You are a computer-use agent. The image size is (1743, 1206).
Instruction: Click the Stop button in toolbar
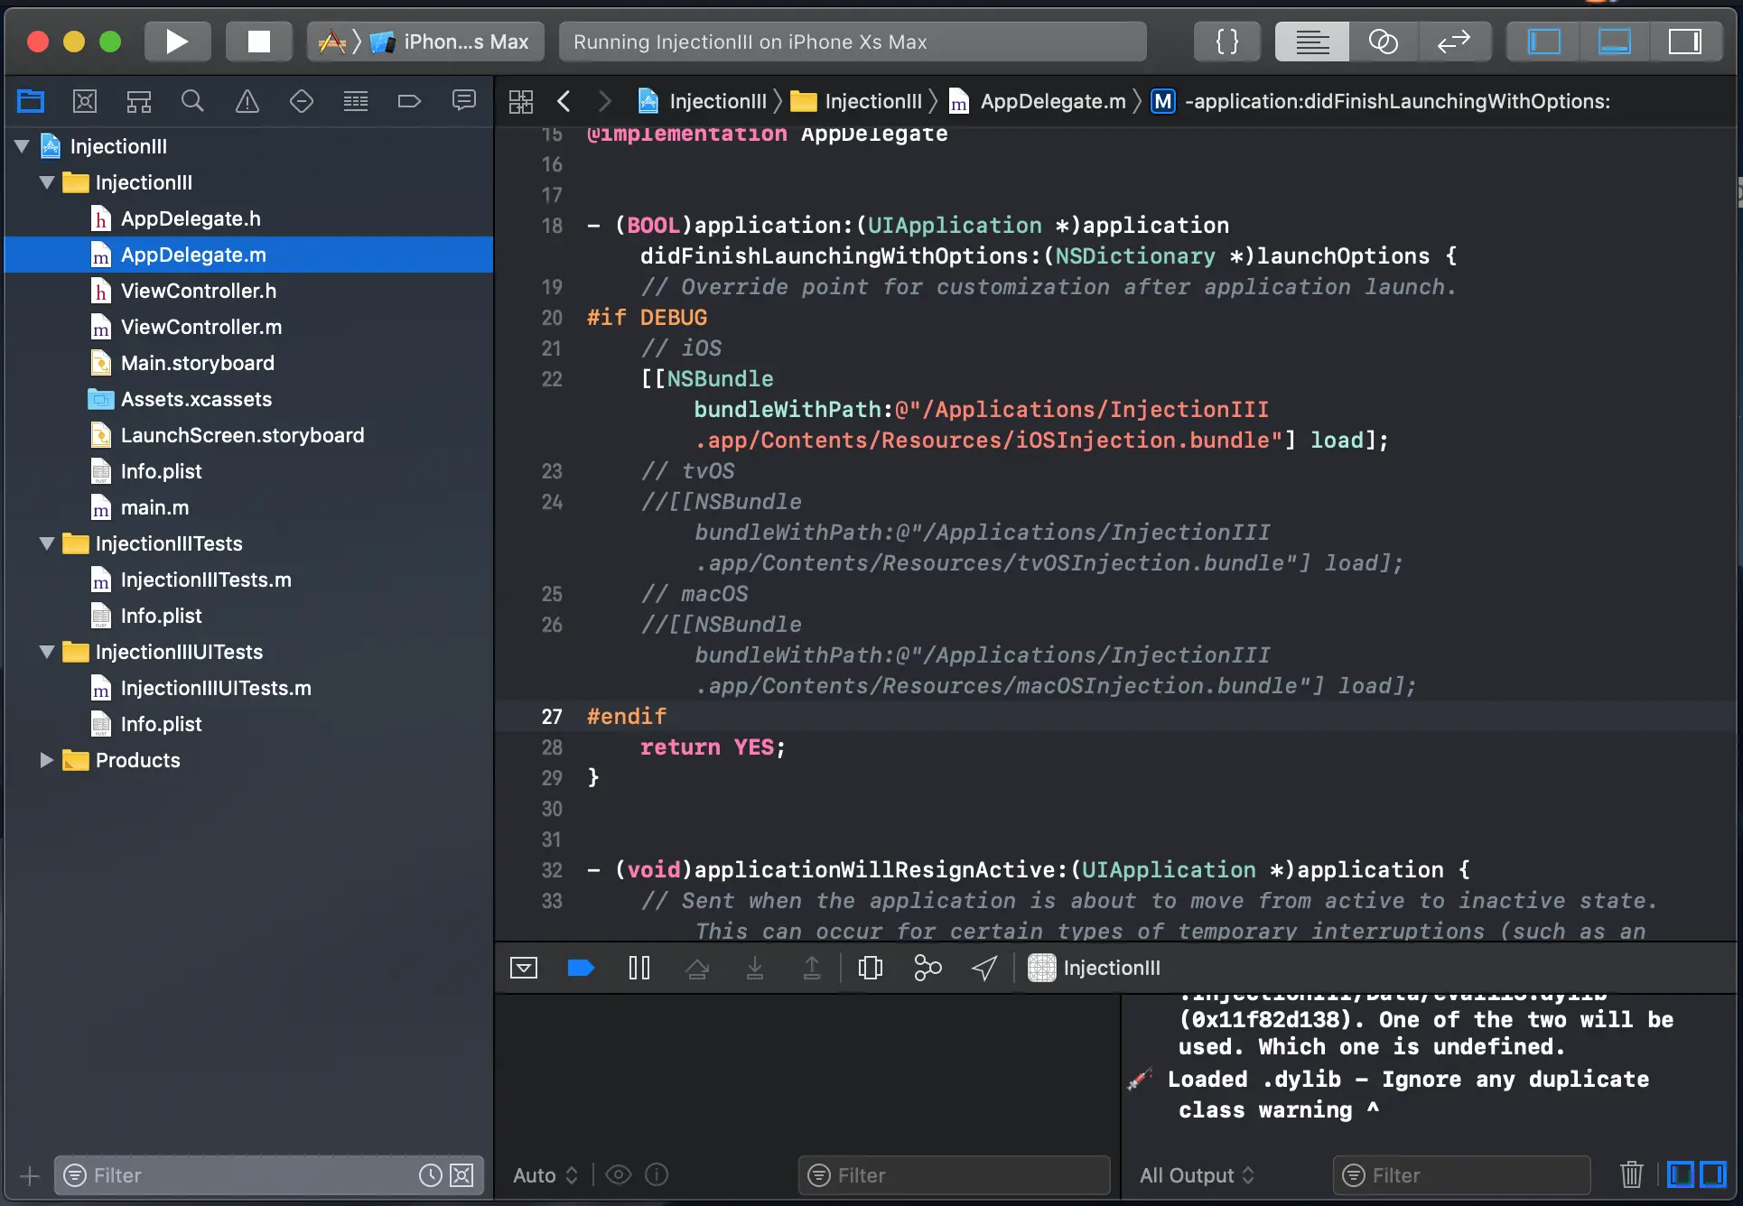tap(259, 42)
